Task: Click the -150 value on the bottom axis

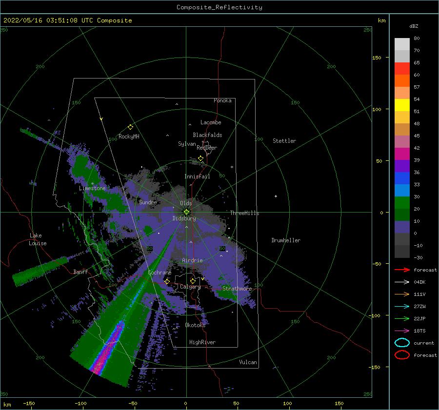Action: [29, 404]
